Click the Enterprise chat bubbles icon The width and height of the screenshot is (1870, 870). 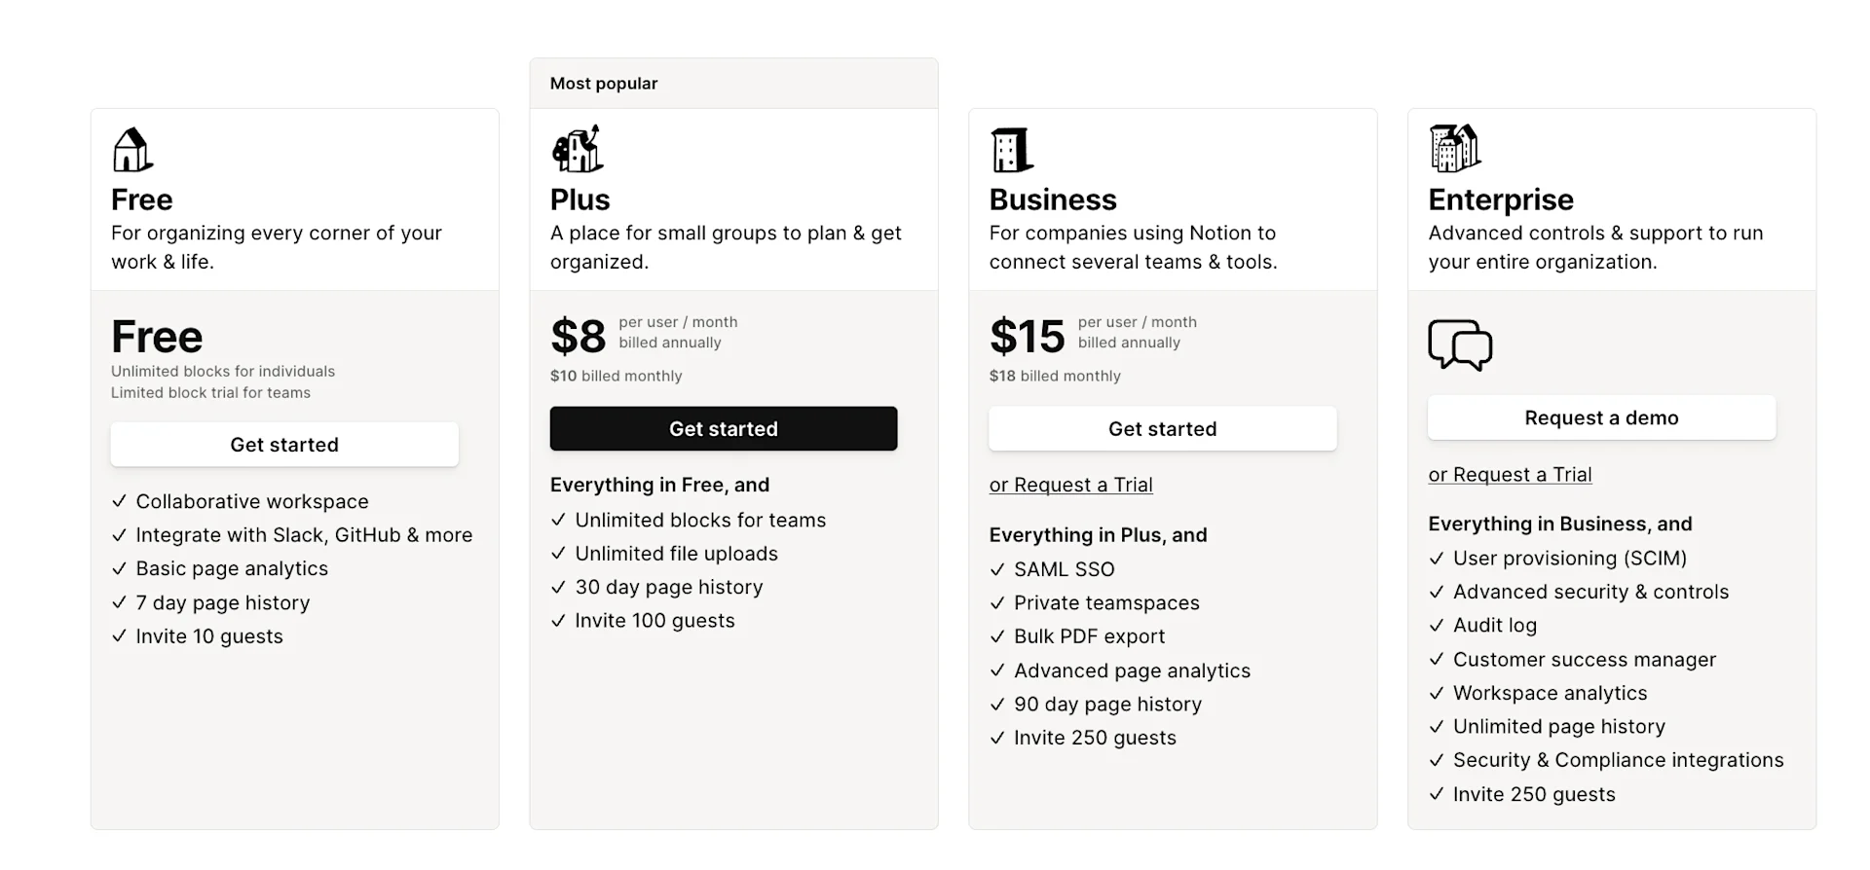pos(1459,344)
